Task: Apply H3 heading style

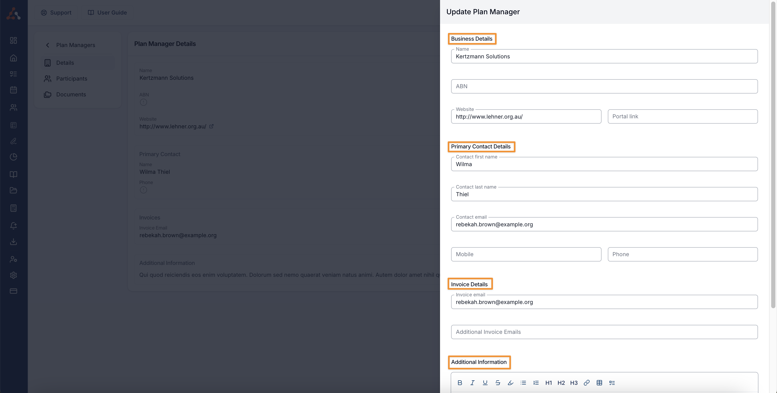Action: click(x=574, y=383)
